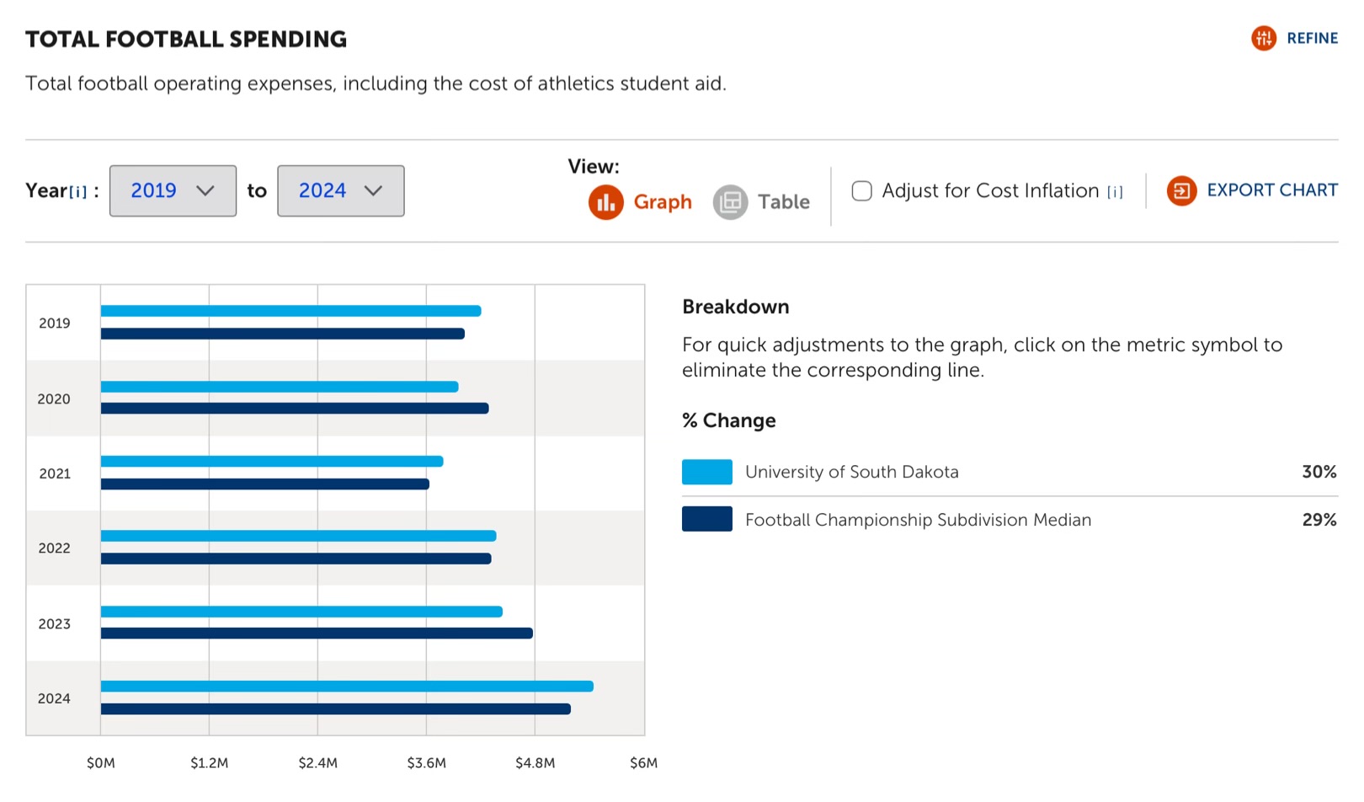This screenshot has height=802, width=1364.
Task: Click the orange Refine filter icon
Action: (x=1263, y=38)
